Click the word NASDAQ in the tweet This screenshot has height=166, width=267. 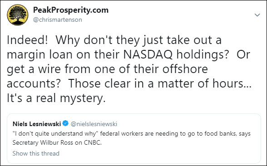(148, 54)
